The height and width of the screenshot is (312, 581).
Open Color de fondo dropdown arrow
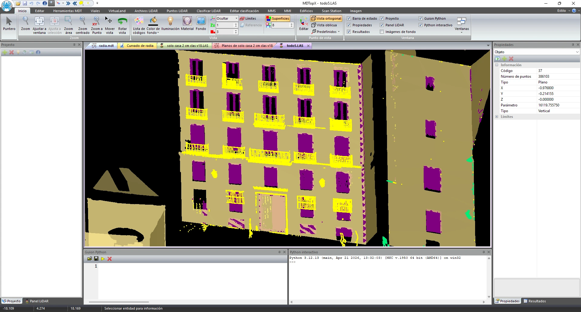[x=158, y=33]
